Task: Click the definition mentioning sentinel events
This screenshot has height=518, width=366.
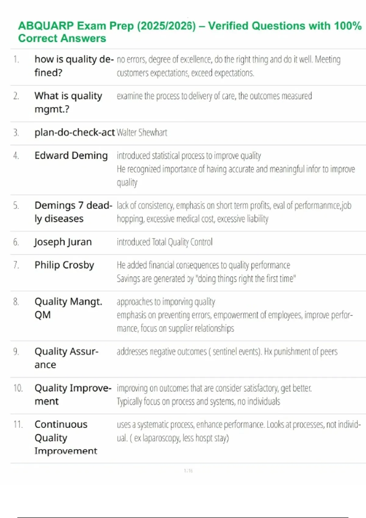Action: tap(227, 352)
